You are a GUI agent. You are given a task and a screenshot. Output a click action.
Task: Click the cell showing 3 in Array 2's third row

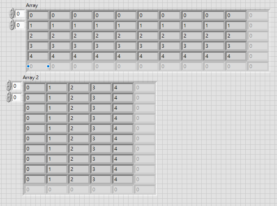click(101, 108)
